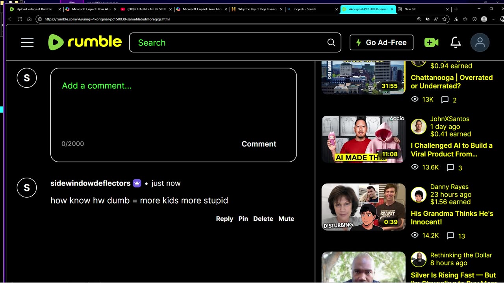Click the Go Ad-Free button

click(382, 42)
